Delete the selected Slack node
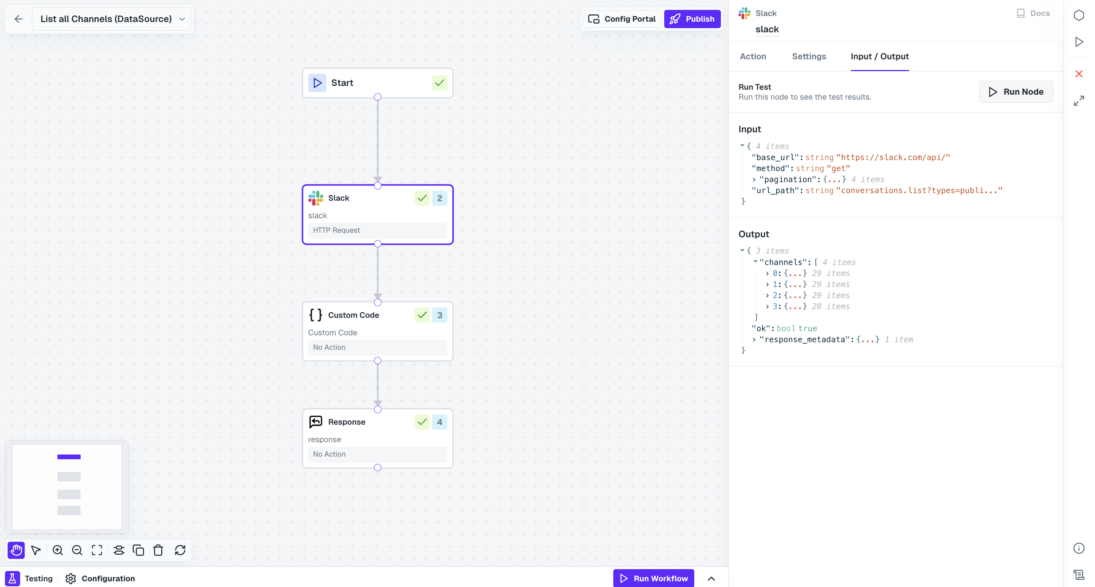1095x587 pixels. tap(158, 550)
